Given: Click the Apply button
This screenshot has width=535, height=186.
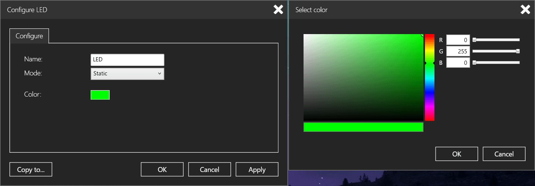Looking at the screenshot, I should [x=257, y=169].
